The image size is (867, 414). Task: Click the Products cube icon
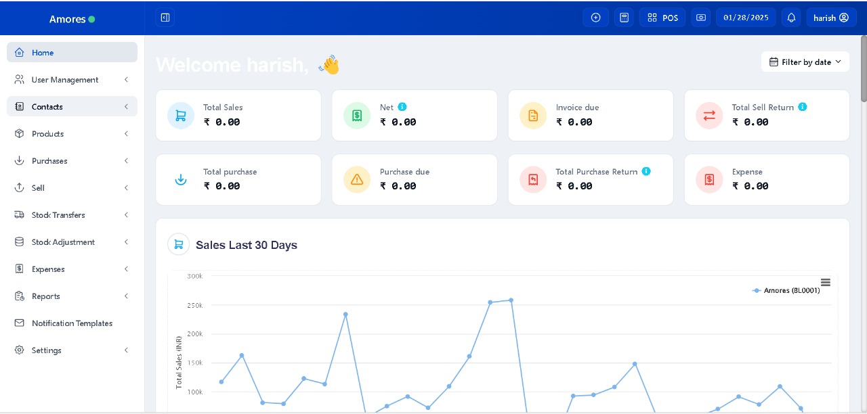(19, 133)
